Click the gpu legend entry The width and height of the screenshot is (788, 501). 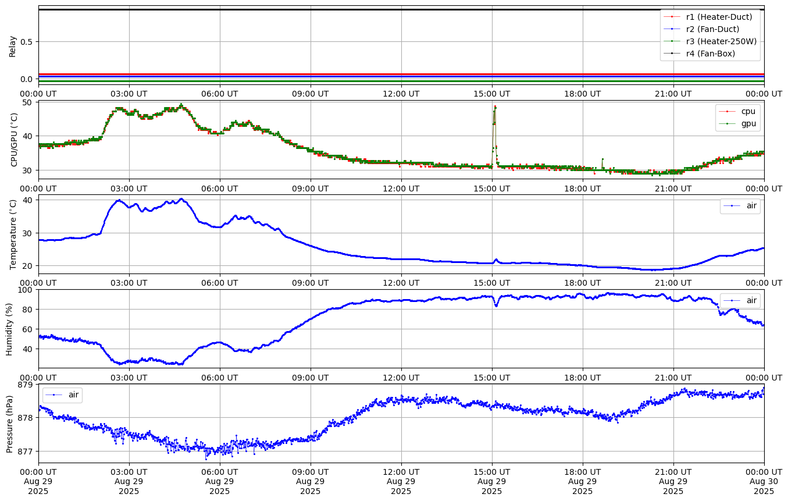(x=737, y=123)
